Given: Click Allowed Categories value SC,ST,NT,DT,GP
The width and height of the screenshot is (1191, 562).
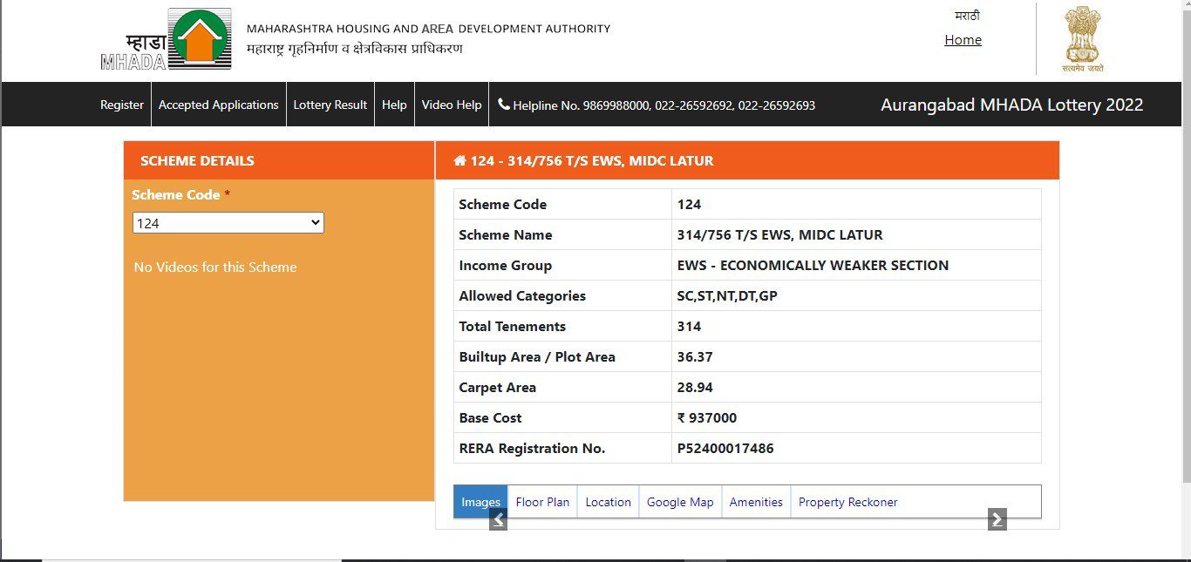Looking at the screenshot, I should (727, 296).
